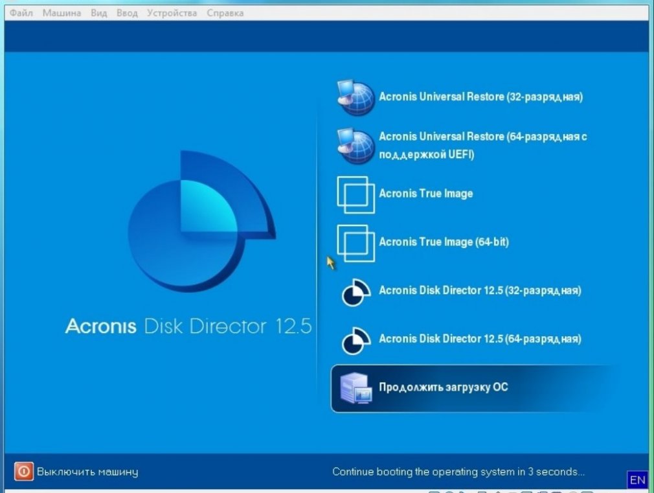Click the red power icon at bottom
The height and width of the screenshot is (493, 654).
click(x=24, y=472)
